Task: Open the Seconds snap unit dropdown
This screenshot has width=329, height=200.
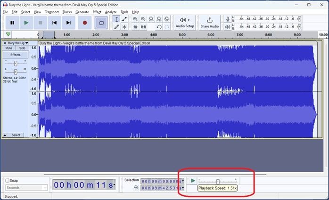Action: point(25,188)
